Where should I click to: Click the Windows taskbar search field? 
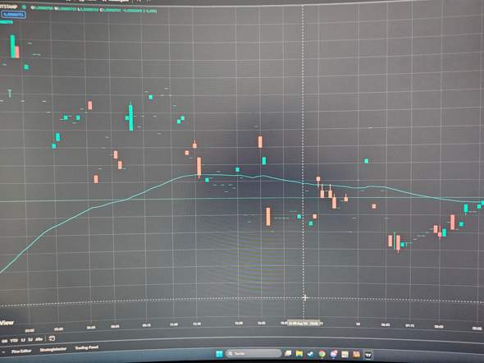coord(253,353)
